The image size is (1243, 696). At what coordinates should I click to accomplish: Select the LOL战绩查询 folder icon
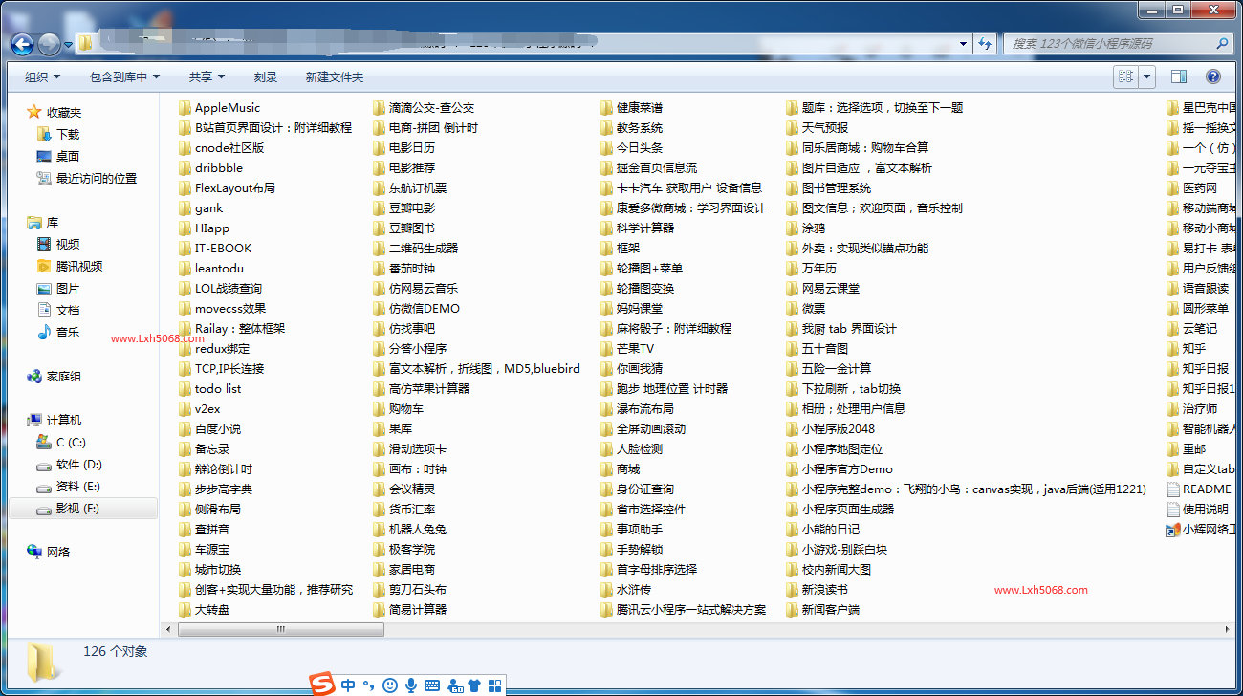click(x=185, y=288)
